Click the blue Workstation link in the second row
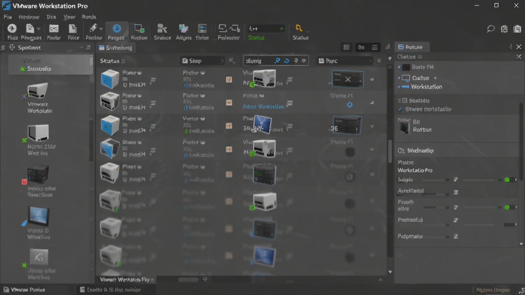 tap(263, 107)
